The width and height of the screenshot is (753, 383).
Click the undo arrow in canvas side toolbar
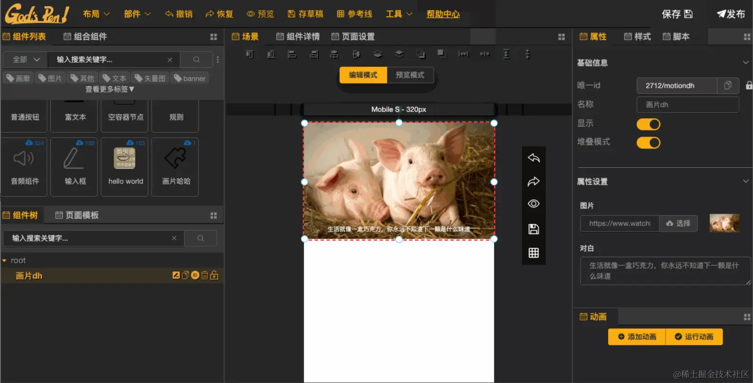tap(534, 158)
